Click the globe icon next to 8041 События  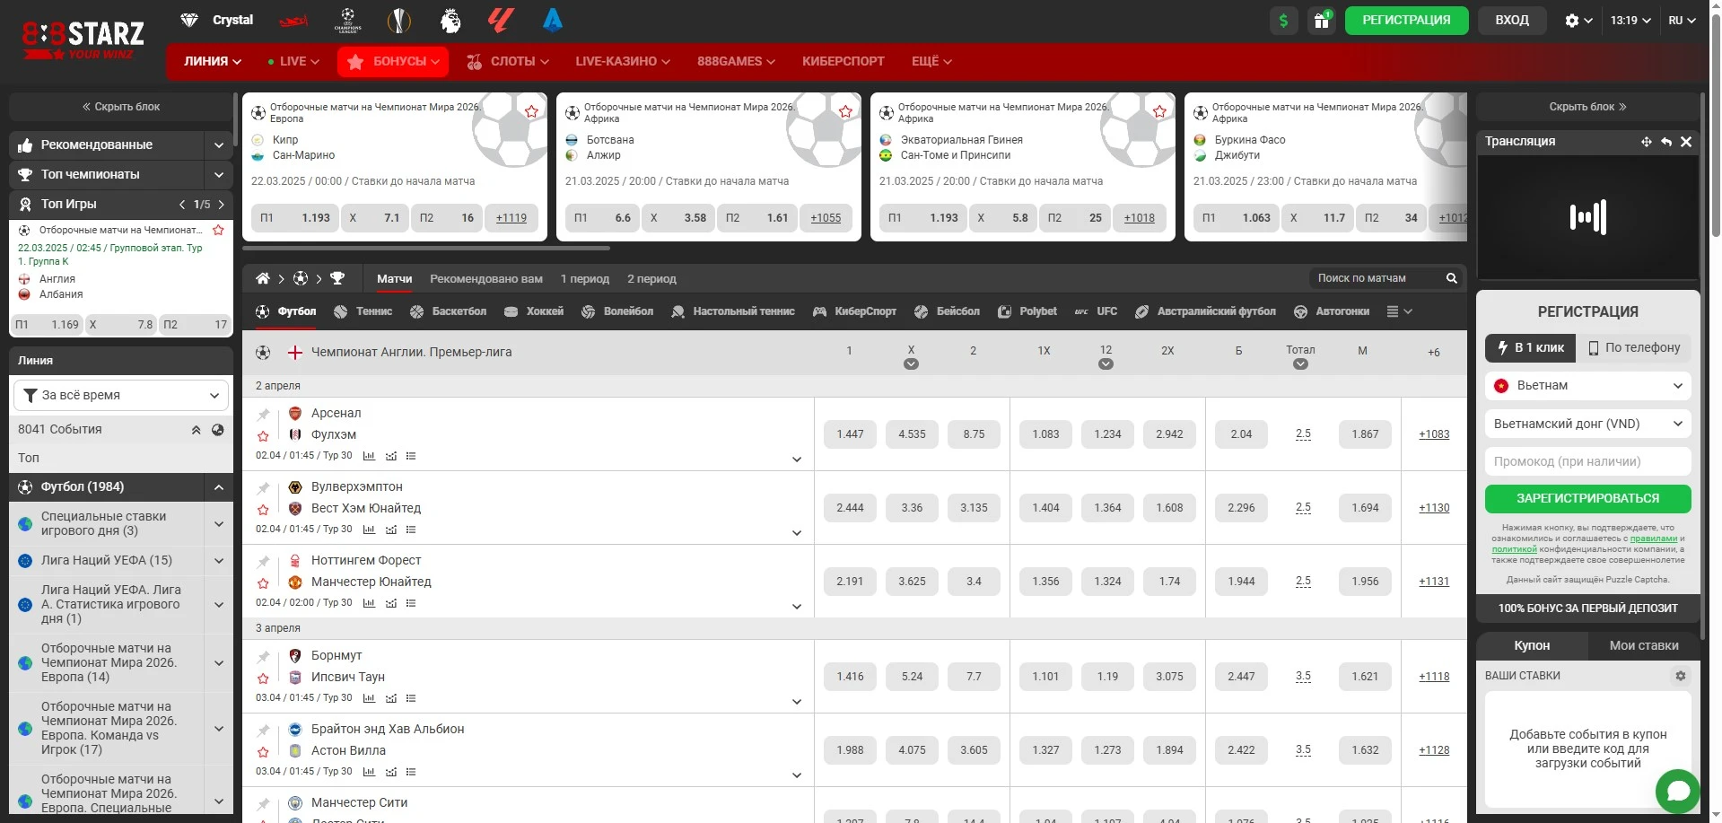[x=217, y=430]
